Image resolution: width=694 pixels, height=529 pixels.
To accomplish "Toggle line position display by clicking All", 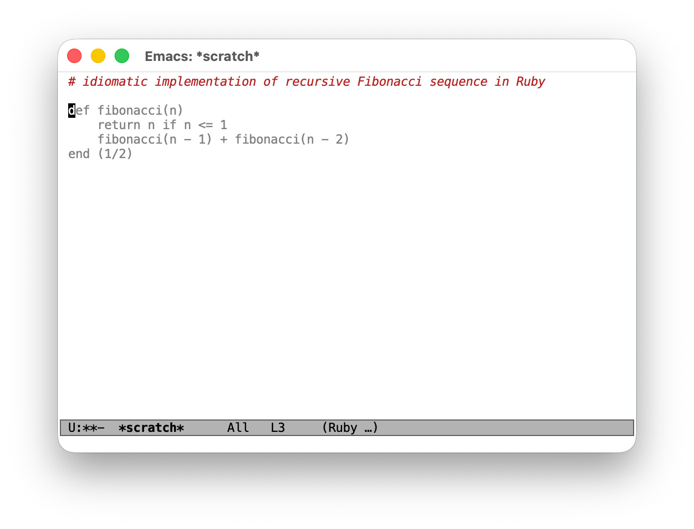I will (238, 427).
